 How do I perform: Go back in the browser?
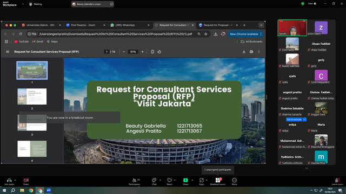(6, 34)
